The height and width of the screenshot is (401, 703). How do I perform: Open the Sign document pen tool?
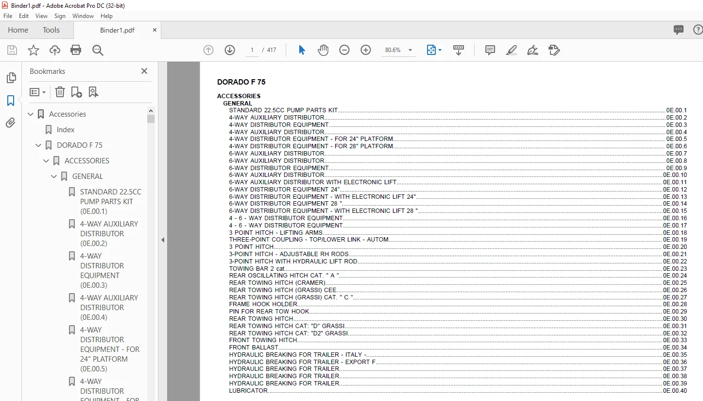tap(532, 50)
